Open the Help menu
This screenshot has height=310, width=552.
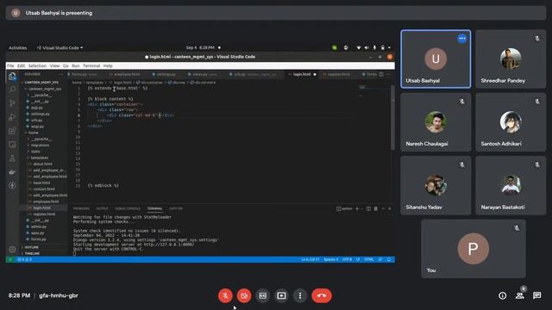point(108,65)
